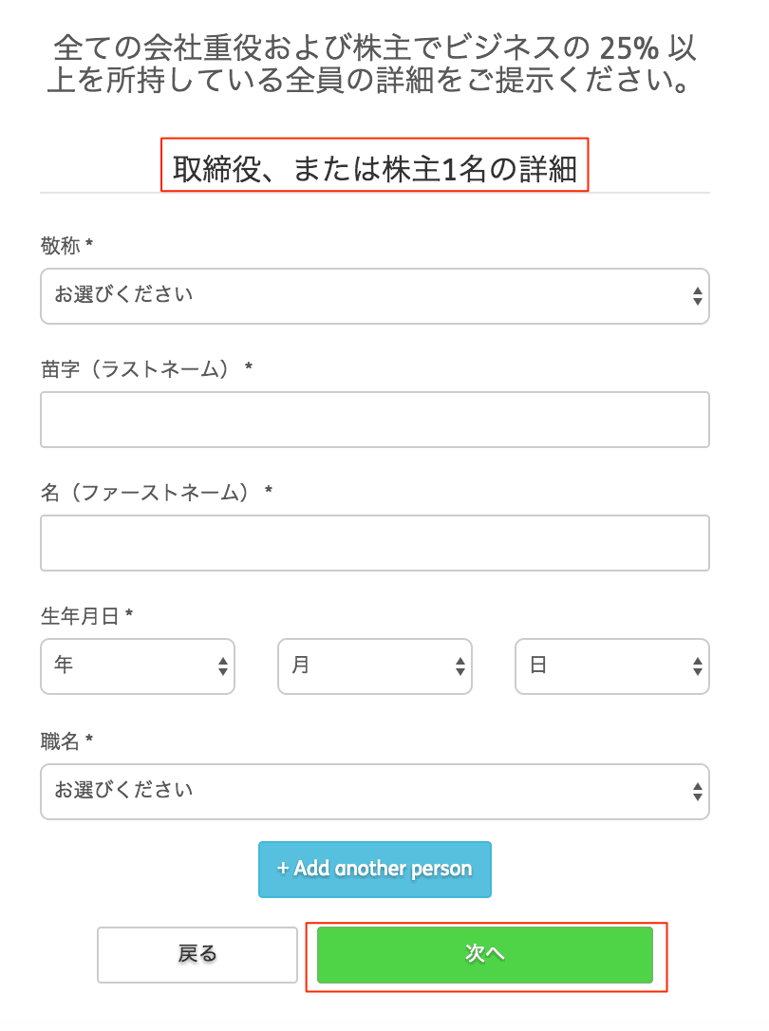Click the up-down arrows on 敬称 select

click(x=697, y=296)
